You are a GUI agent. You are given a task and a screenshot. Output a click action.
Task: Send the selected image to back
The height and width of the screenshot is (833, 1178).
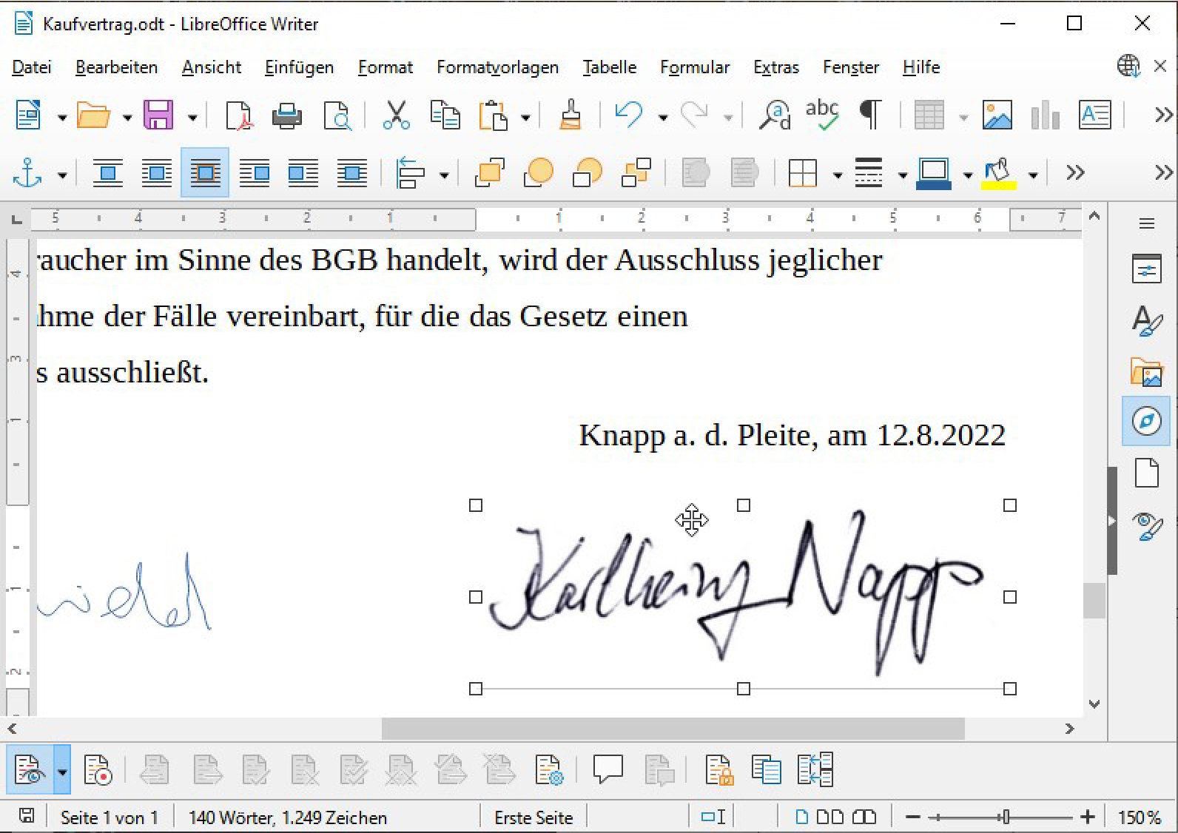coord(636,173)
